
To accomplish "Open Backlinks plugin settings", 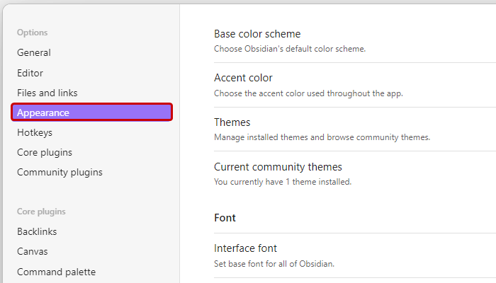I will [37, 231].
